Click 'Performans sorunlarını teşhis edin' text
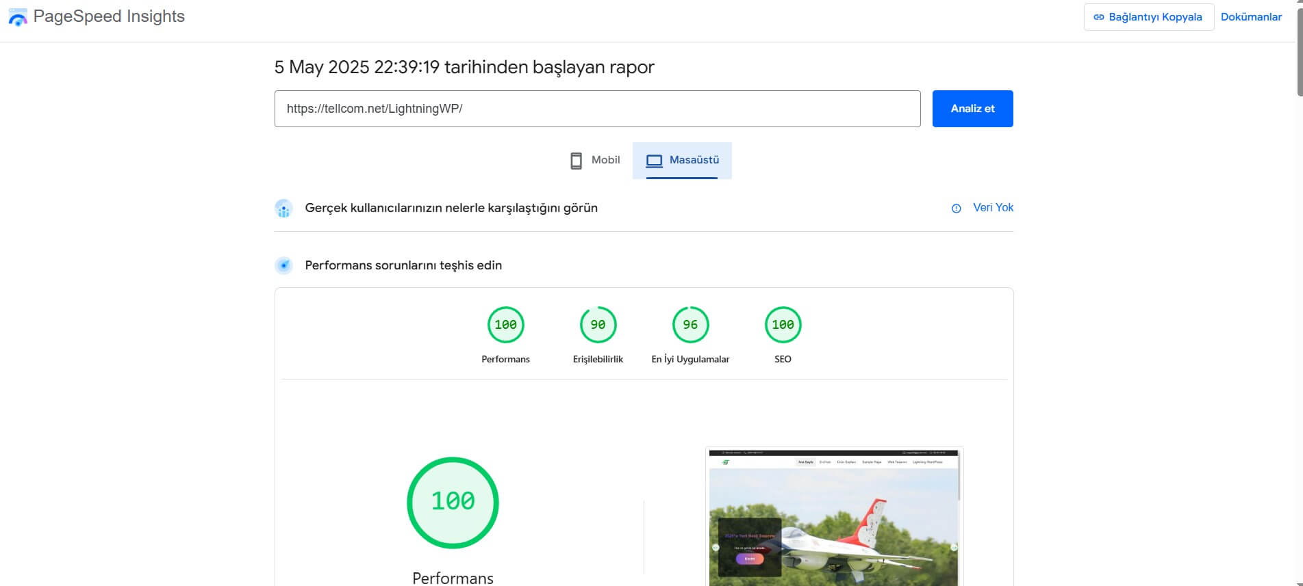 (403, 265)
